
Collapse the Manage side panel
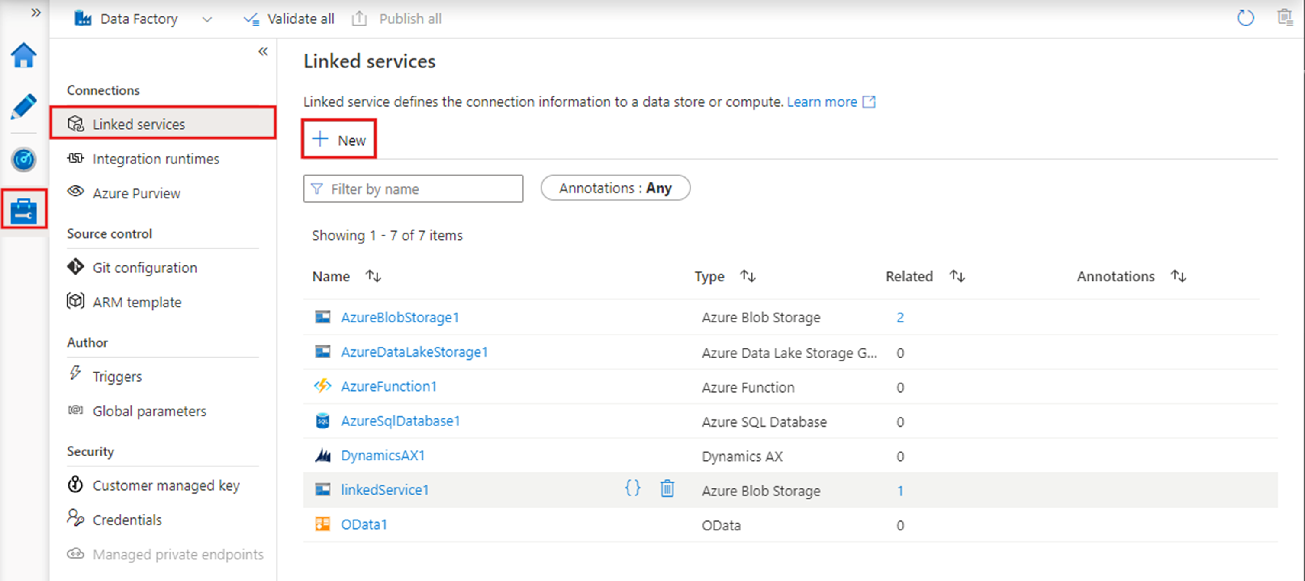[x=263, y=51]
